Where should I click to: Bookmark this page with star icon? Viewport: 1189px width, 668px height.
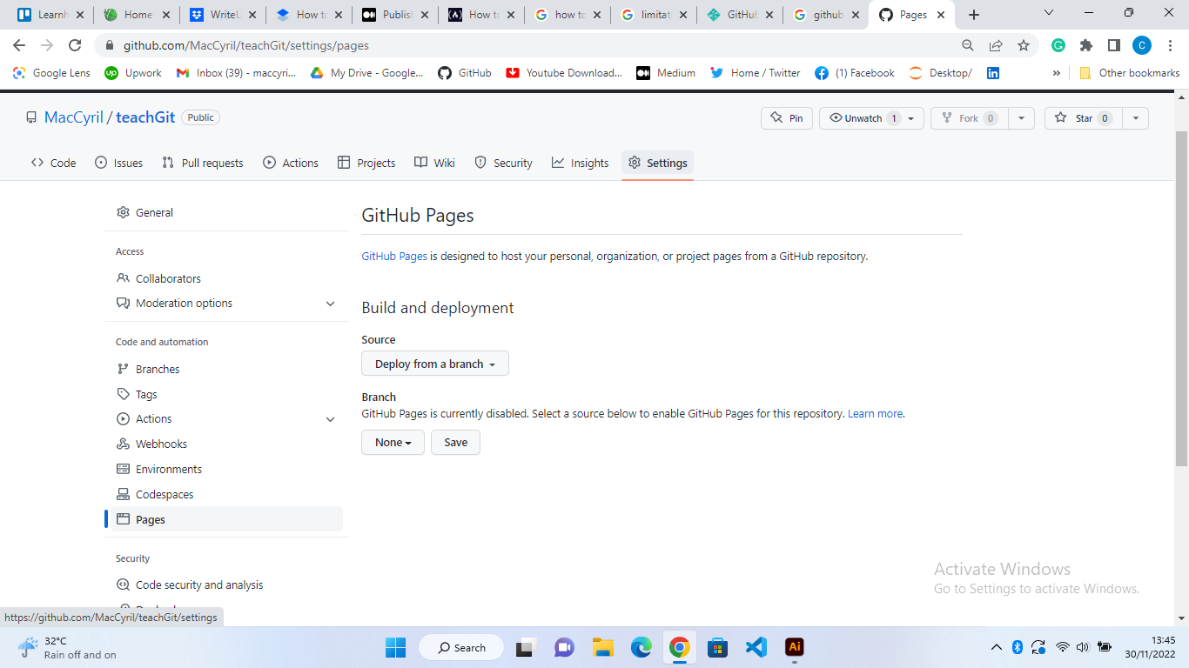click(x=1024, y=45)
